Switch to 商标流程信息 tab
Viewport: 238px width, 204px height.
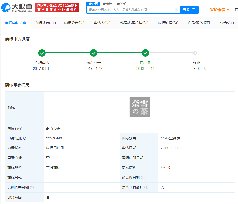(x=169, y=23)
